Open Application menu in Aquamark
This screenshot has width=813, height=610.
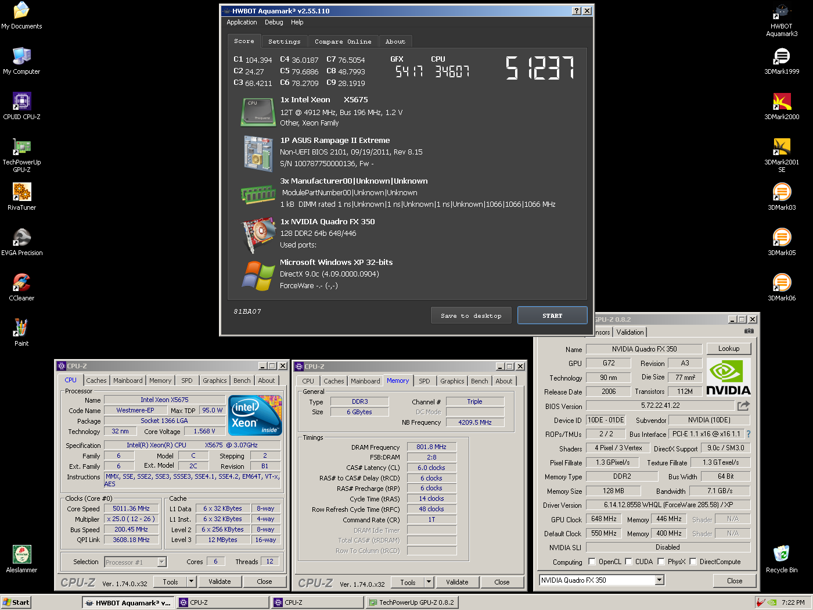[242, 22]
